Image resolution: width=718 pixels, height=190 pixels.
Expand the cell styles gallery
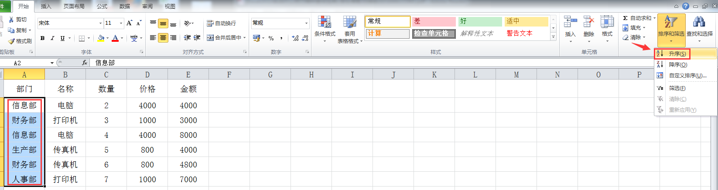[553, 37]
